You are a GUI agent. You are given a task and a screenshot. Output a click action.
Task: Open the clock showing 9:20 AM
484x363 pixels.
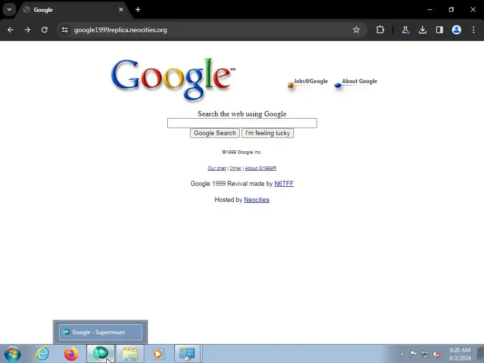[460, 354]
